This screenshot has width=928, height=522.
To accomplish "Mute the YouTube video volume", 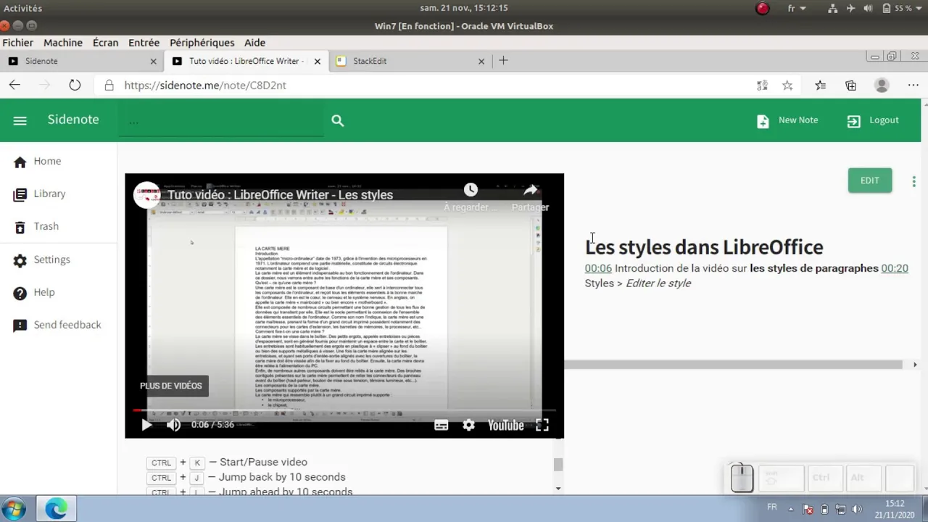I will 173,426.
